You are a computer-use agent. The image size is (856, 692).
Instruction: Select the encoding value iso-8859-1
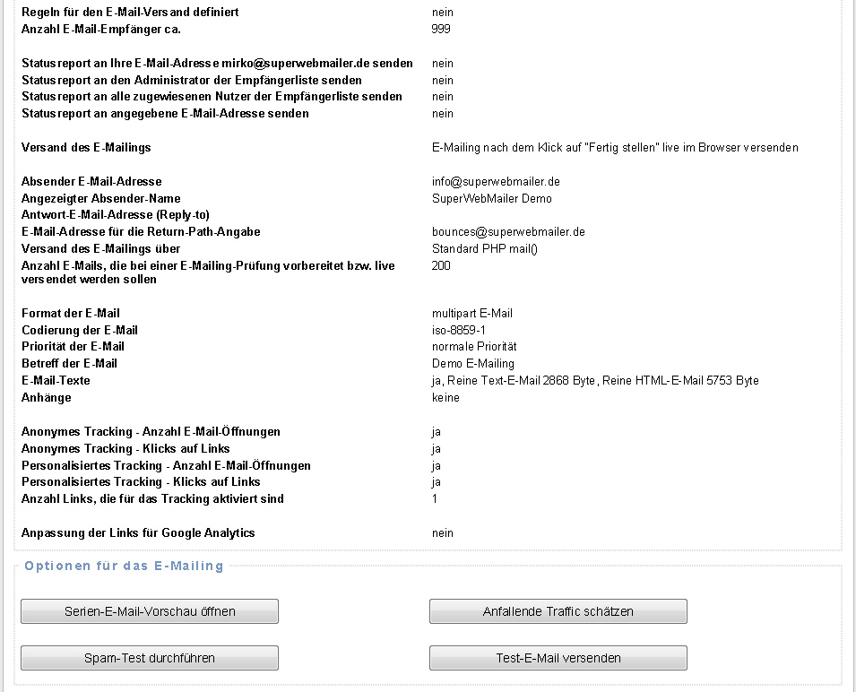tap(459, 331)
